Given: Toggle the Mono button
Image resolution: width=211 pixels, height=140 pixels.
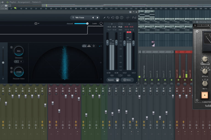Looking at the screenshot, I should pyautogui.click(x=127, y=80).
